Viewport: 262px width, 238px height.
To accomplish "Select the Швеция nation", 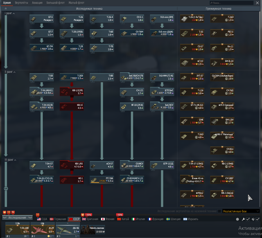I will (174, 219).
